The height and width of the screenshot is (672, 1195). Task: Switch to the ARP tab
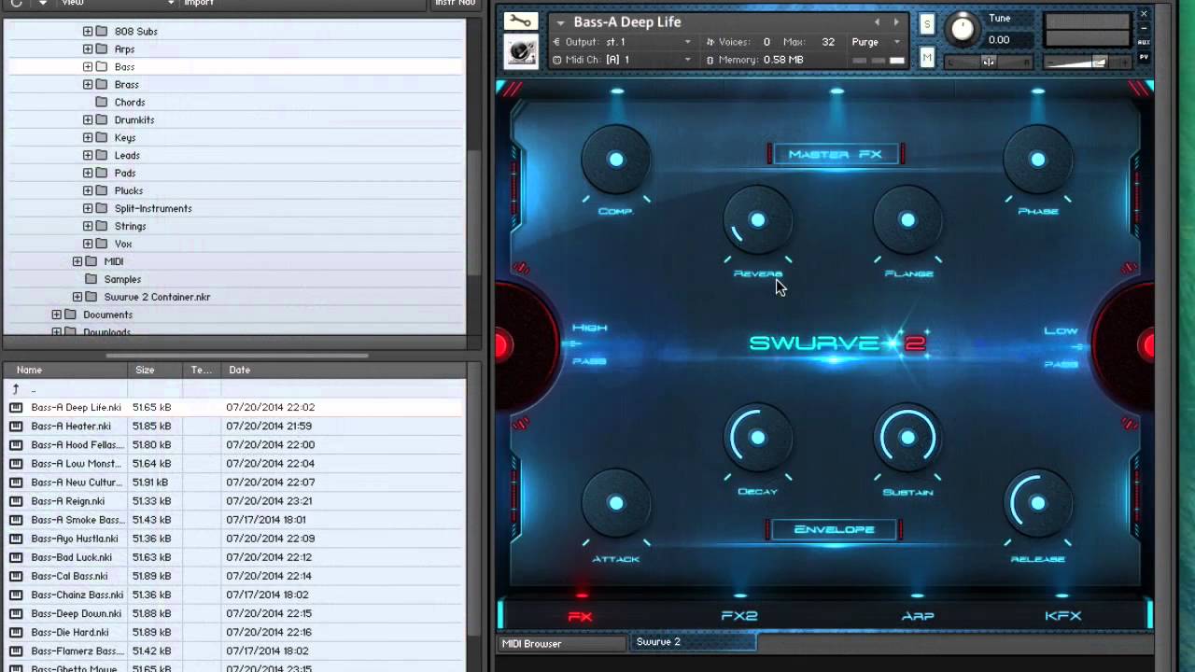918,616
